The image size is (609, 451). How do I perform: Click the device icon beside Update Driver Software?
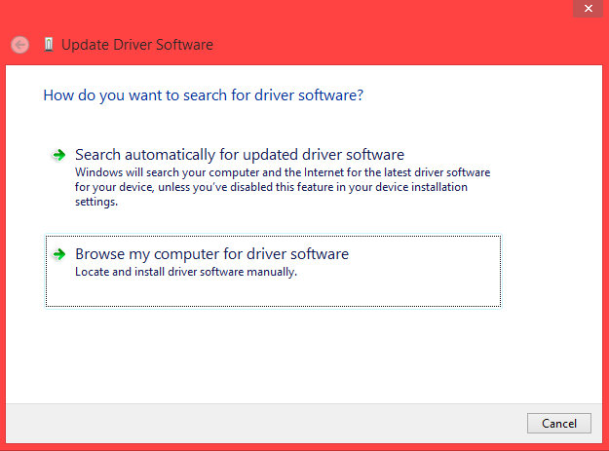click(x=49, y=44)
